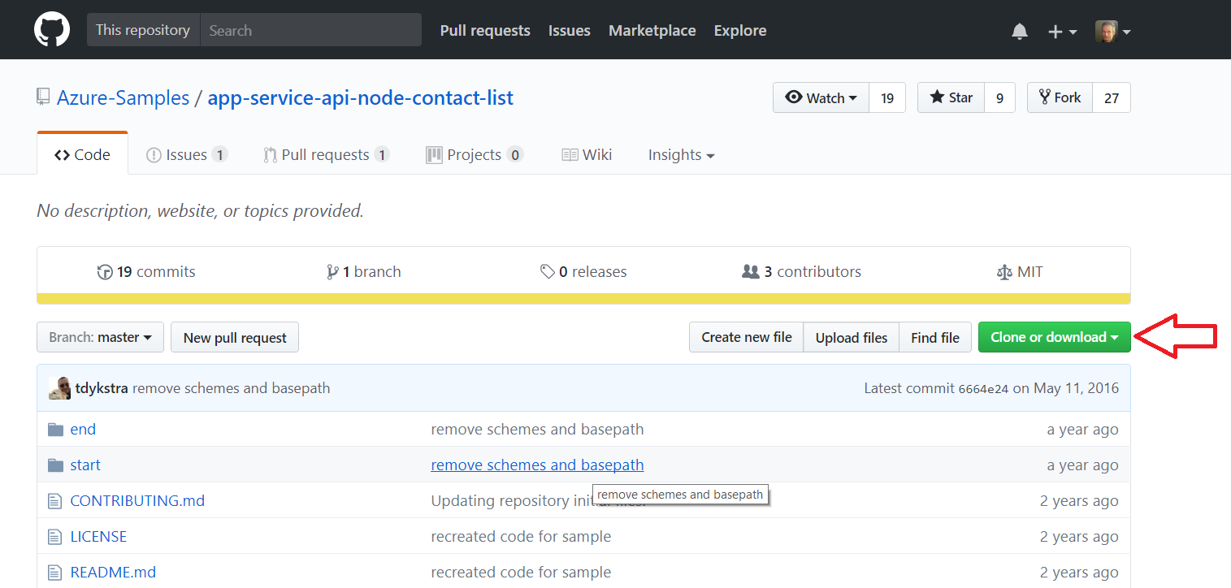Open commit hash 6664e24

tap(983, 389)
